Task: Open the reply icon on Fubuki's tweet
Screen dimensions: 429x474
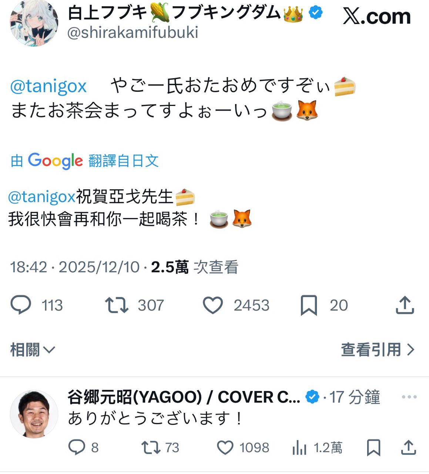Action: coord(21,305)
